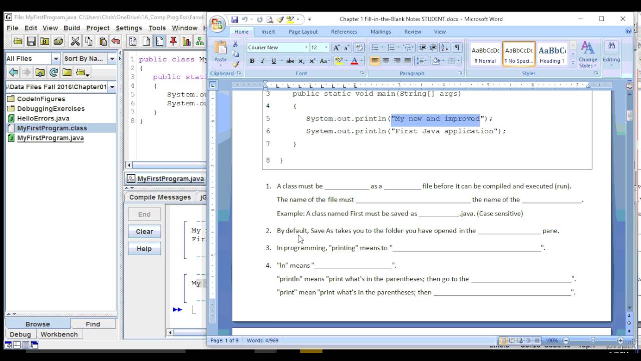Click the Remove CSD page icon in jGRASP

146,42
